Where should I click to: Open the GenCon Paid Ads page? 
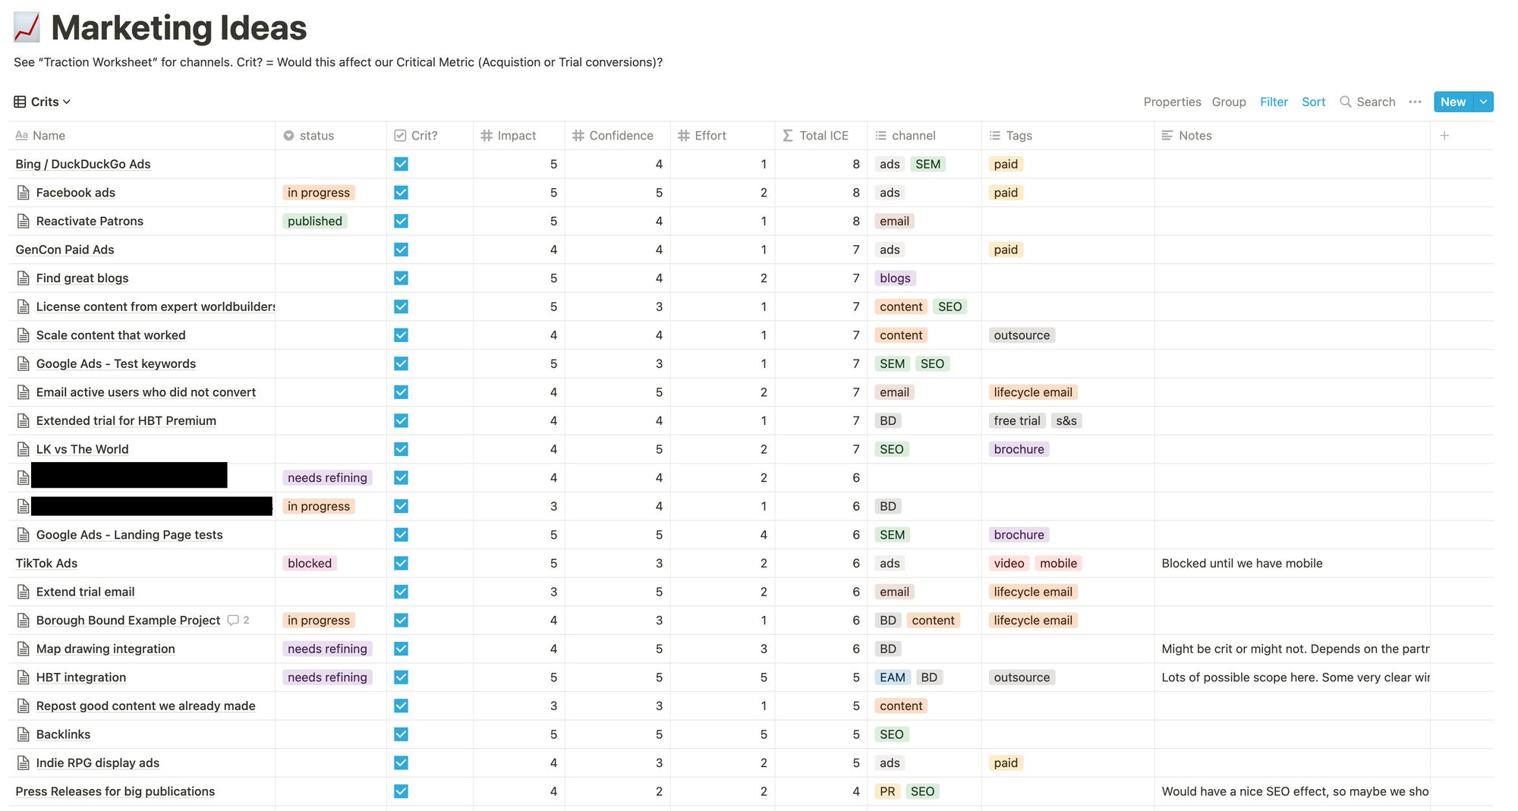pos(65,250)
